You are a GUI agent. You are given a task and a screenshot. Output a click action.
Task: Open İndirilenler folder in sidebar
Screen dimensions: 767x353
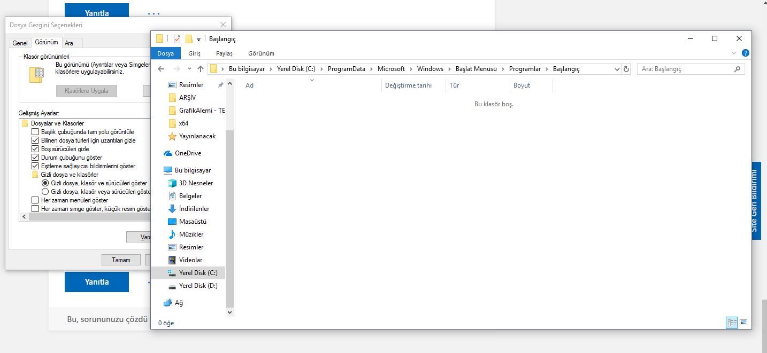(194, 209)
